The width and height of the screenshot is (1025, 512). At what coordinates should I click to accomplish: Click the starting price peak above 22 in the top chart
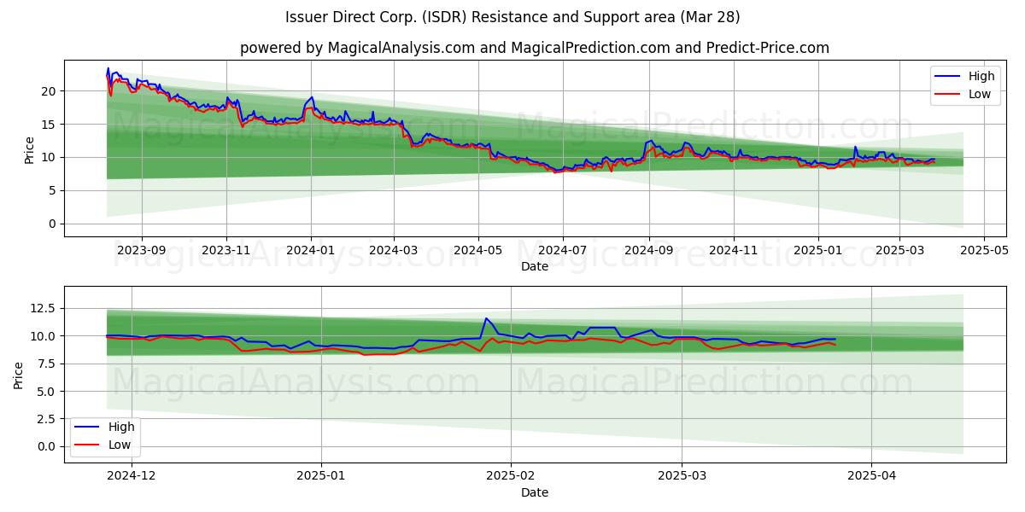[x=108, y=68]
